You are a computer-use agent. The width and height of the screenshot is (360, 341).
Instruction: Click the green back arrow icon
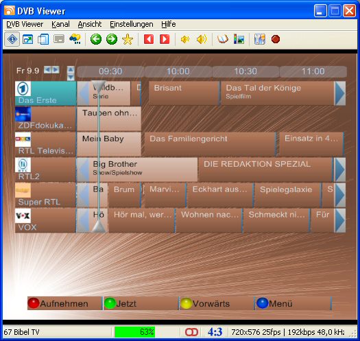tap(96, 39)
